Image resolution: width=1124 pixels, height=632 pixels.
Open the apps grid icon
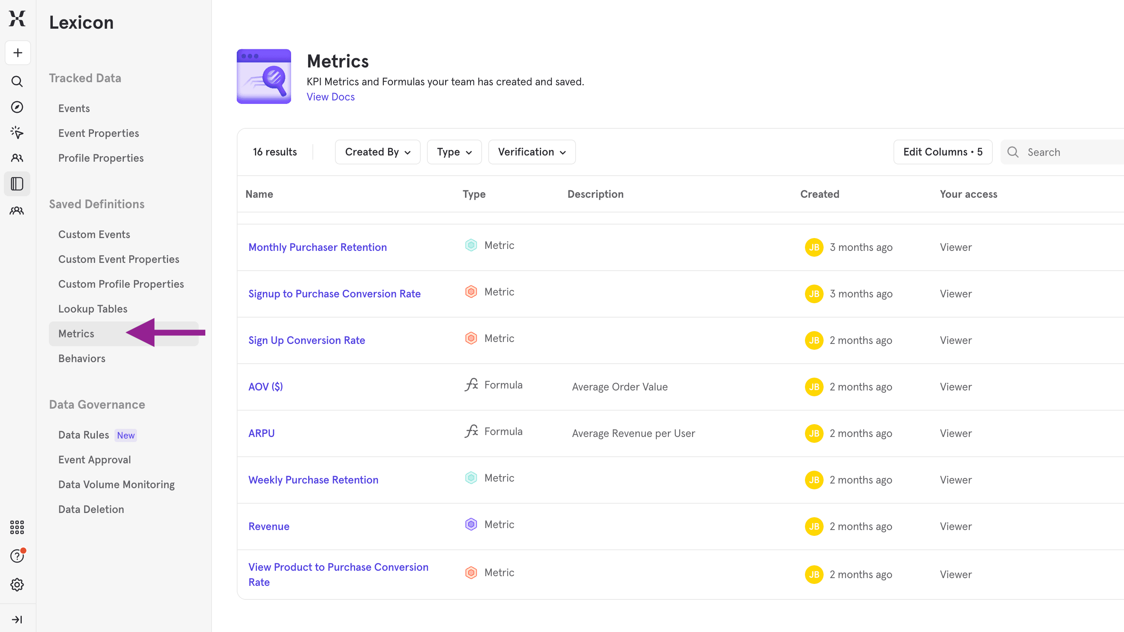17,527
